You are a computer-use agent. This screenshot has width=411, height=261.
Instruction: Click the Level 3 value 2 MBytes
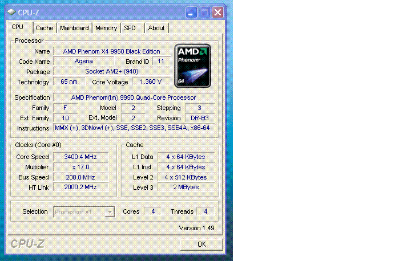(186, 187)
